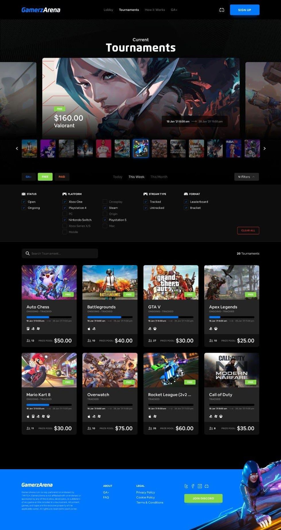The height and width of the screenshot is (530, 281).
Task: Uncheck the Xbox One platform filter
Action: point(65,202)
